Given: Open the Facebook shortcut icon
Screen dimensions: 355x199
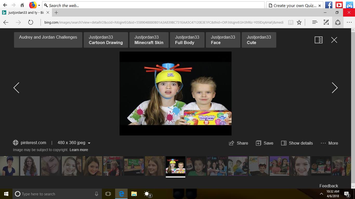Looking at the screenshot, I should click(329, 5).
